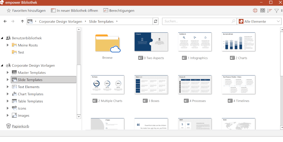The width and height of the screenshot is (283, 142).
Task: Open the sort order icon
Action: (x=270, y=11)
